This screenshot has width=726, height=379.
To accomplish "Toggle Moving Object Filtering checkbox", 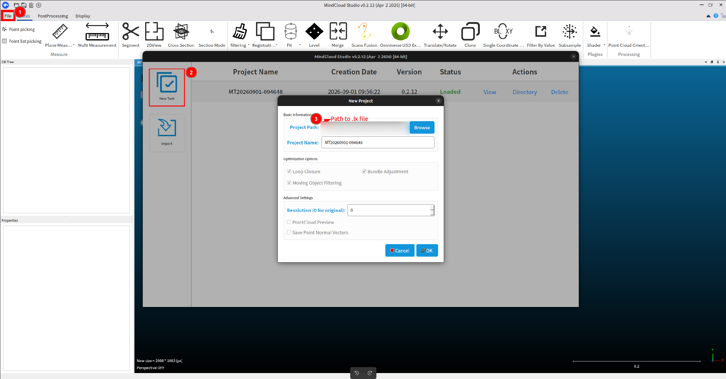I will (x=289, y=183).
